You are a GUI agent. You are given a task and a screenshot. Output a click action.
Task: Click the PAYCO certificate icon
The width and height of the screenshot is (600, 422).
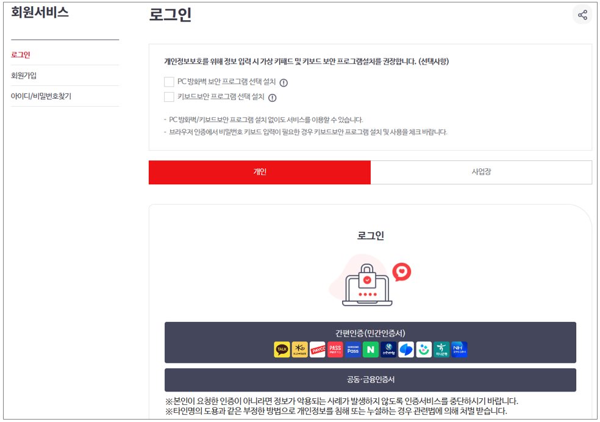(x=317, y=349)
